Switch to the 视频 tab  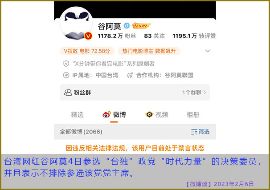coord(157,114)
